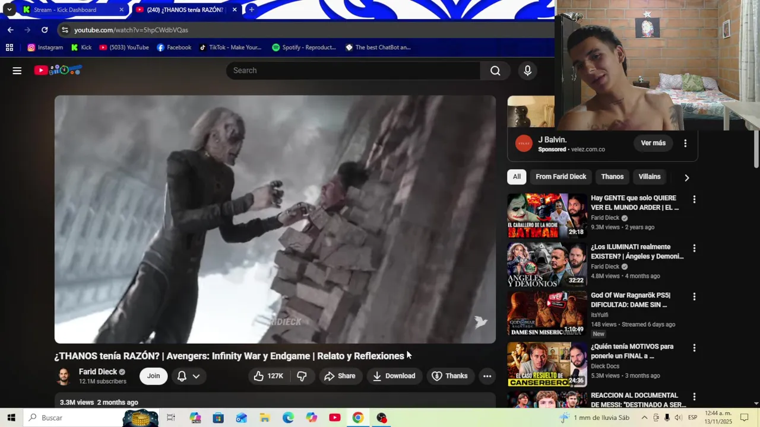Open the Ángeles y Demonios video thumbnail

point(547,264)
